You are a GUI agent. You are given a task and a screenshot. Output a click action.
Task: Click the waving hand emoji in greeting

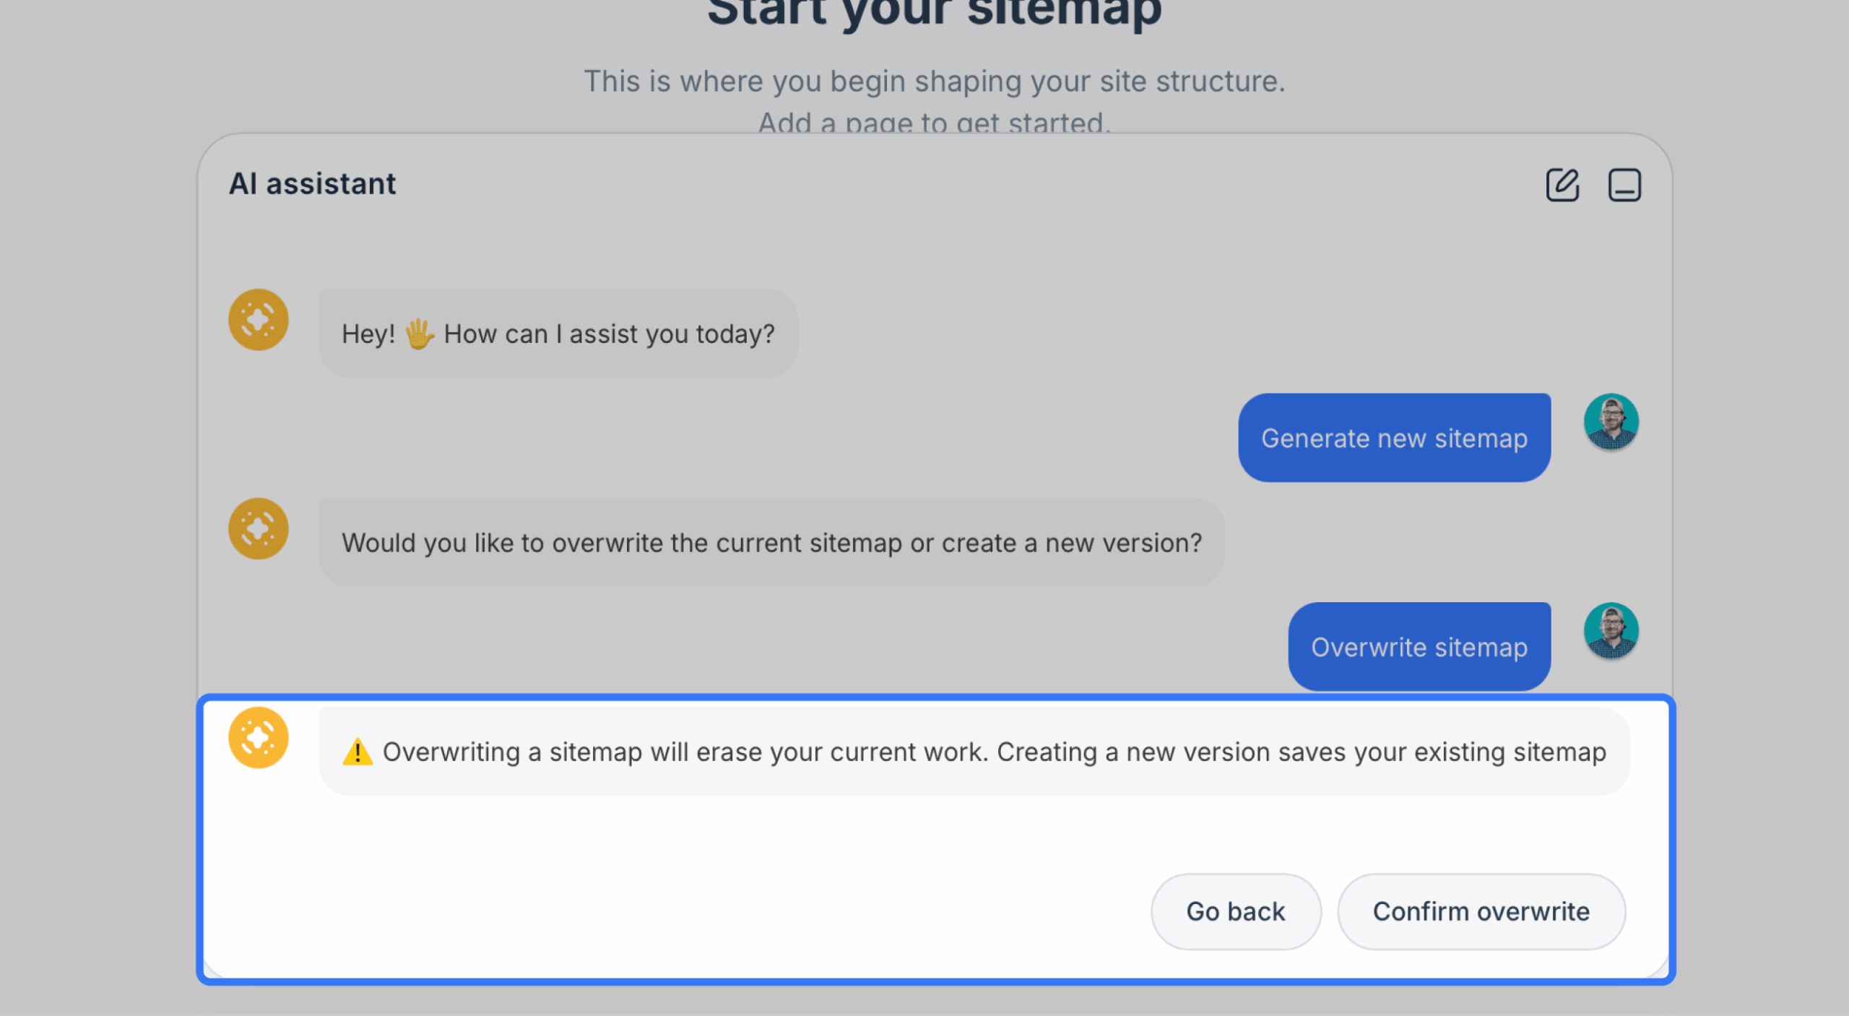pyautogui.click(x=419, y=334)
